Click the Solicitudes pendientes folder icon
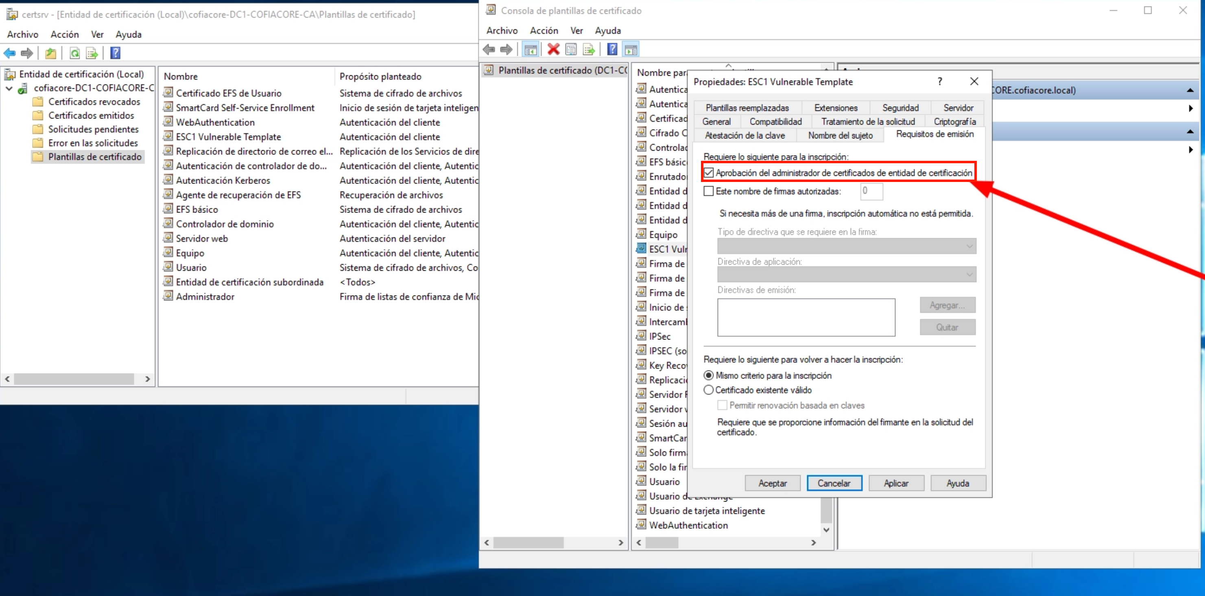 tap(38, 129)
